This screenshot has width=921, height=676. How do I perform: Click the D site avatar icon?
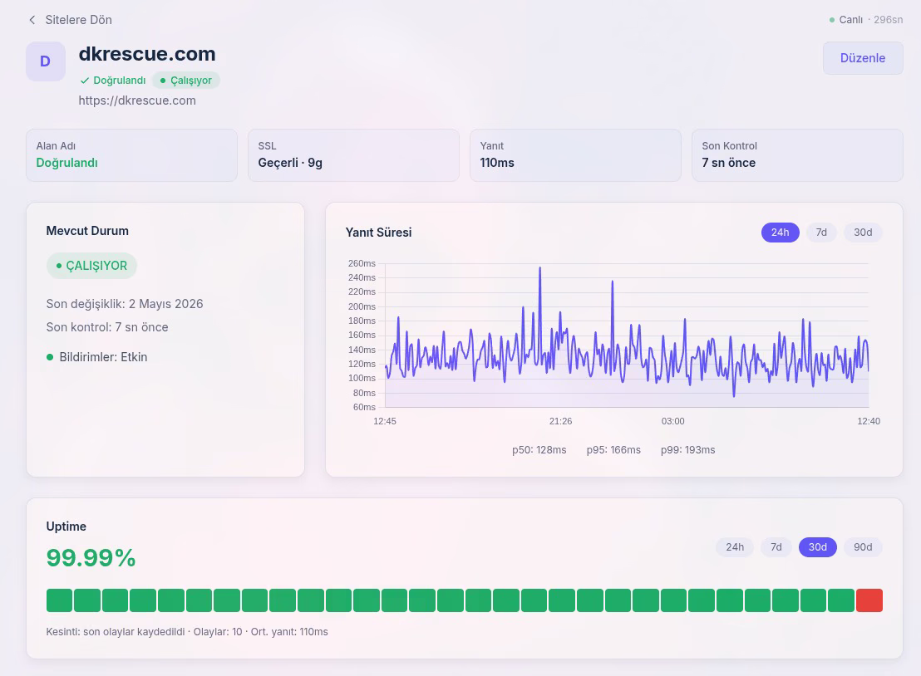tap(45, 61)
